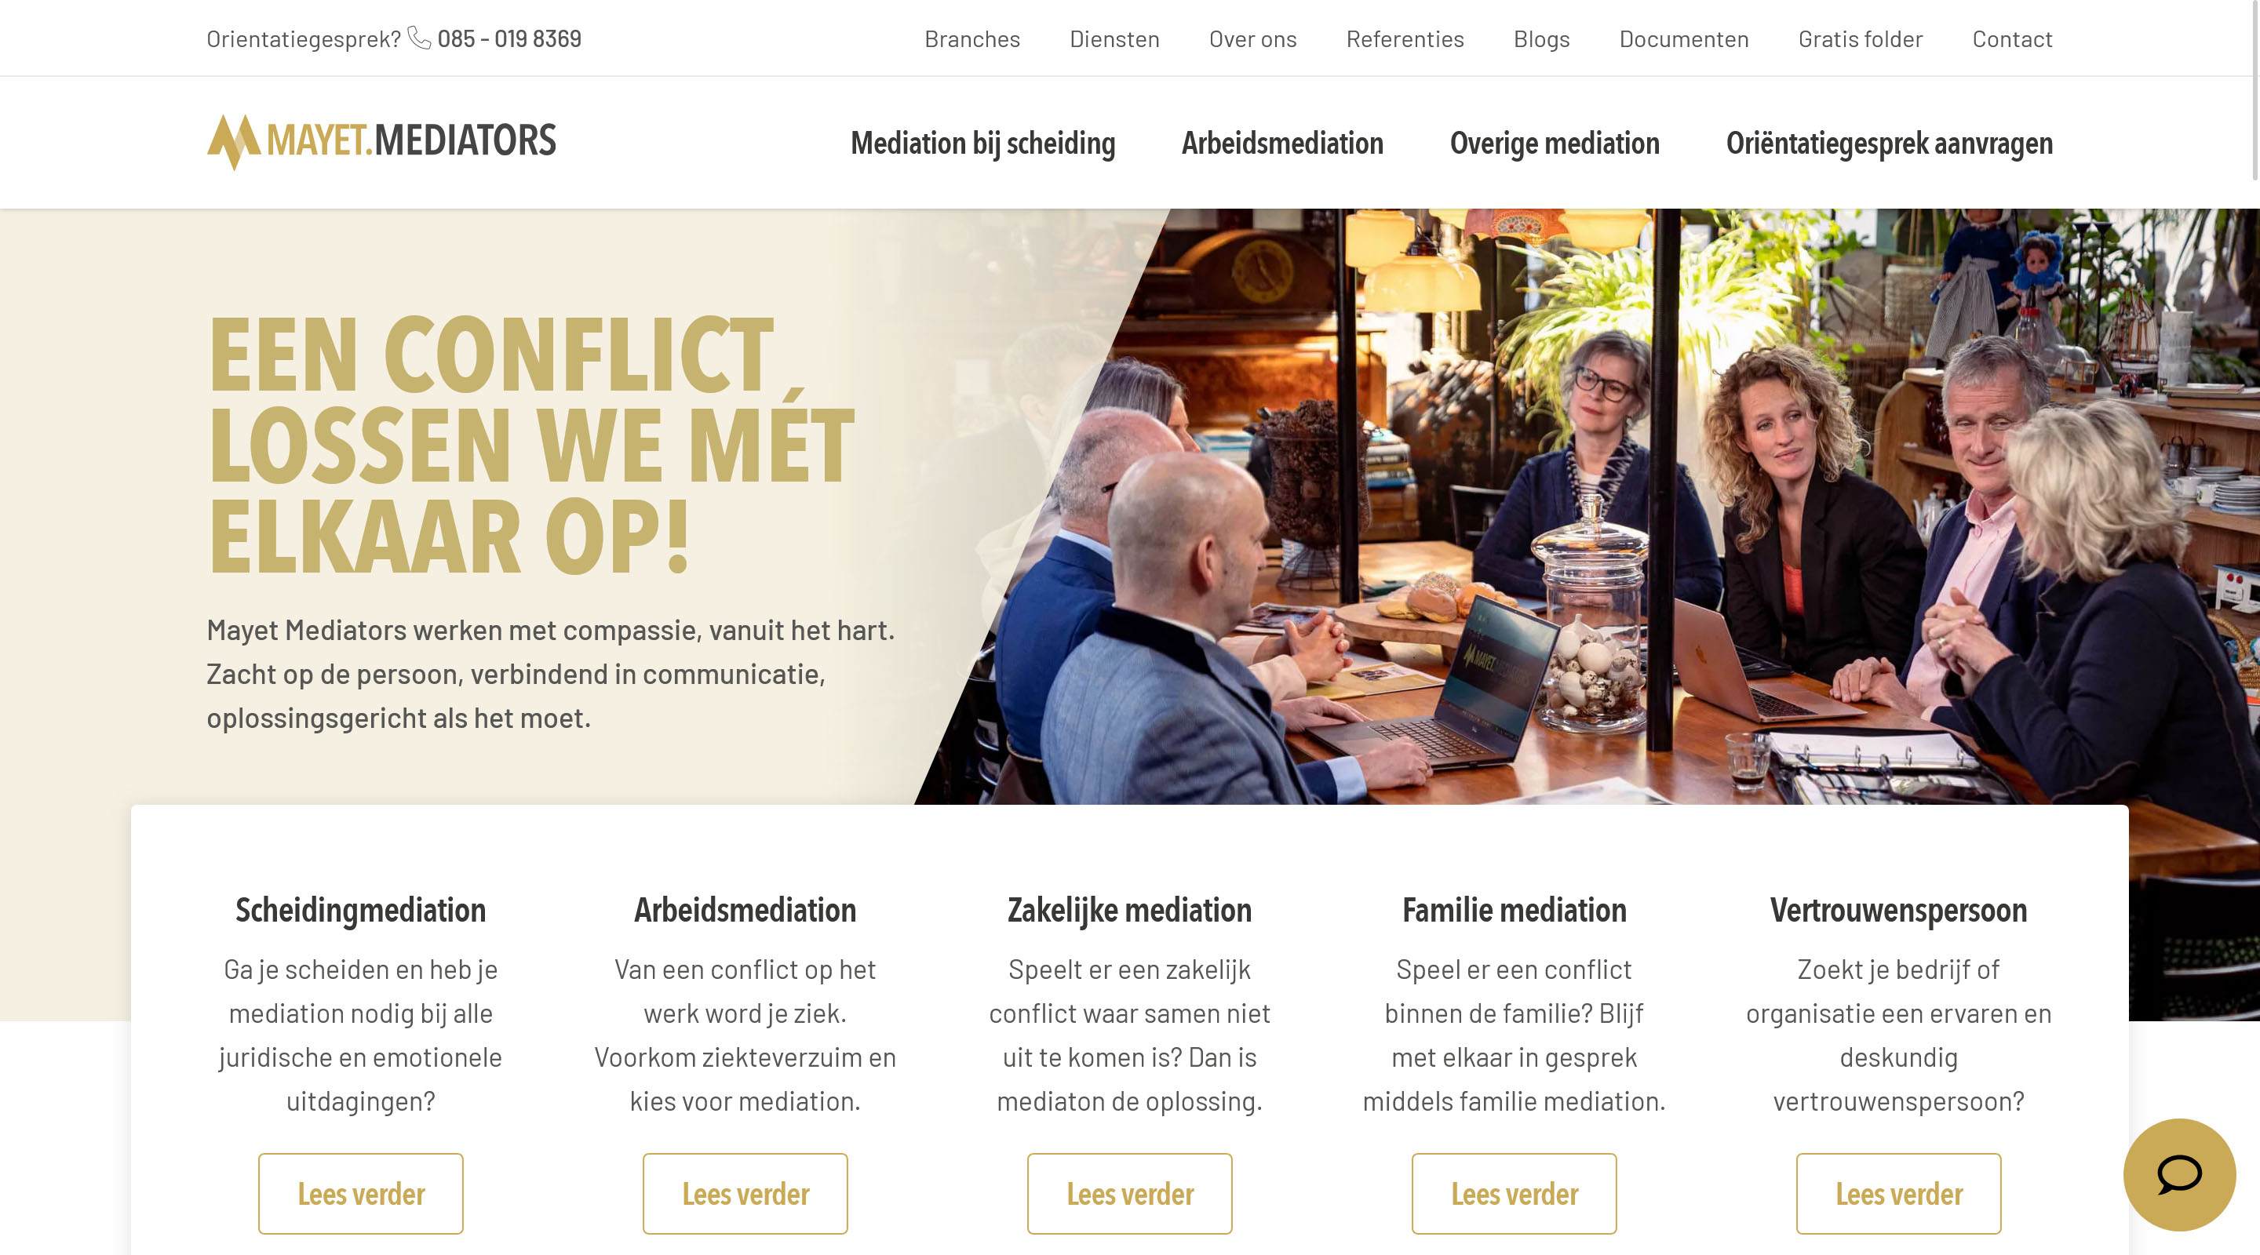
Task: Open Overige mediation menu
Action: coord(1554,143)
